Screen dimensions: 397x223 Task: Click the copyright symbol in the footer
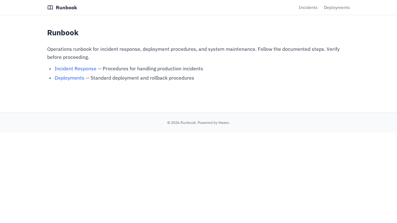coord(168,123)
